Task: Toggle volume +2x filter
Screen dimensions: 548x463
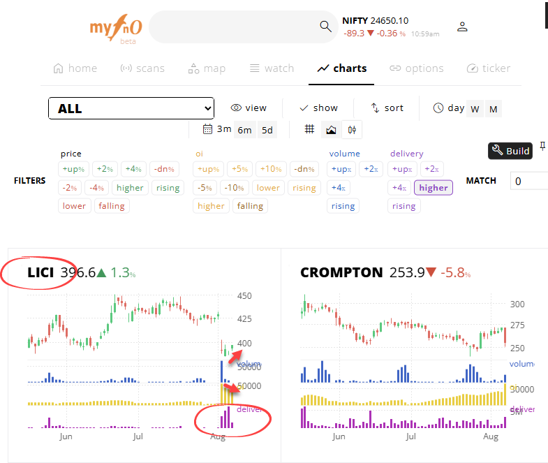Action: (371, 169)
